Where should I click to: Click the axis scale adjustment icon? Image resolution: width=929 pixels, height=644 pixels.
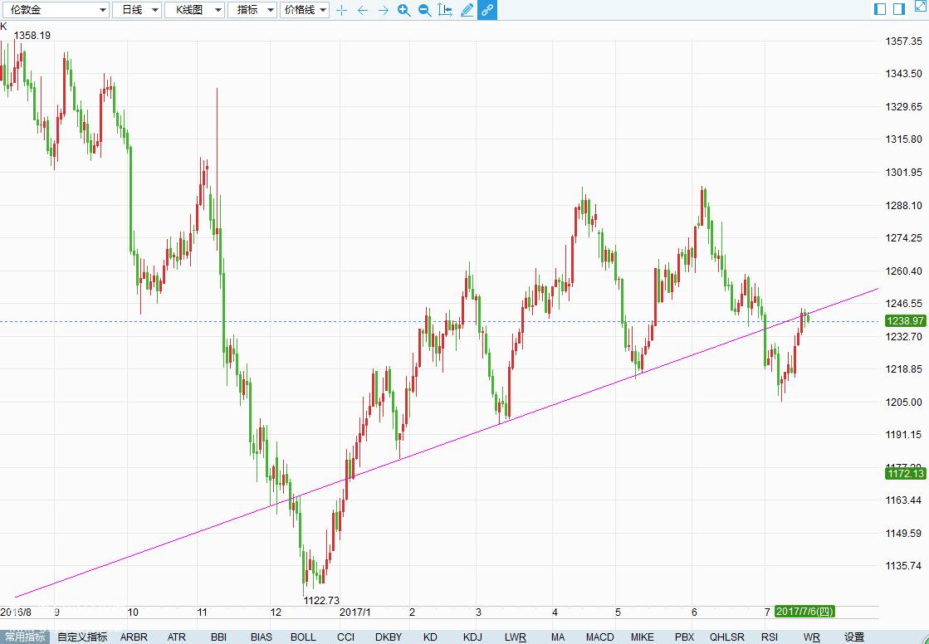445,10
